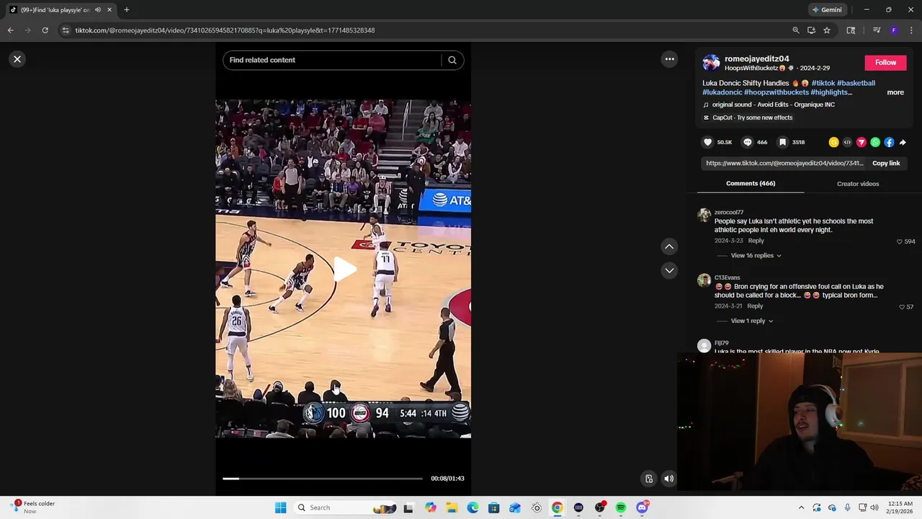Close the TikTok browser tab
Viewport: 922px width, 519px height.
(109, 10)
